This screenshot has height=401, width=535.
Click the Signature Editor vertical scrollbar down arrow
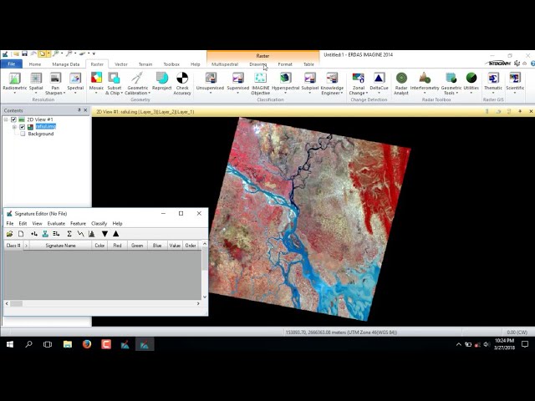[205, 297]
